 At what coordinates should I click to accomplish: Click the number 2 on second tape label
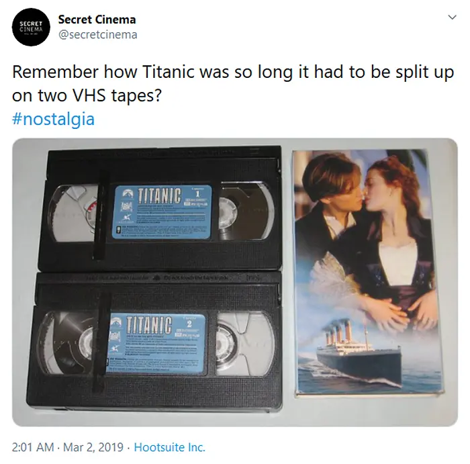[x=189, y=324]
